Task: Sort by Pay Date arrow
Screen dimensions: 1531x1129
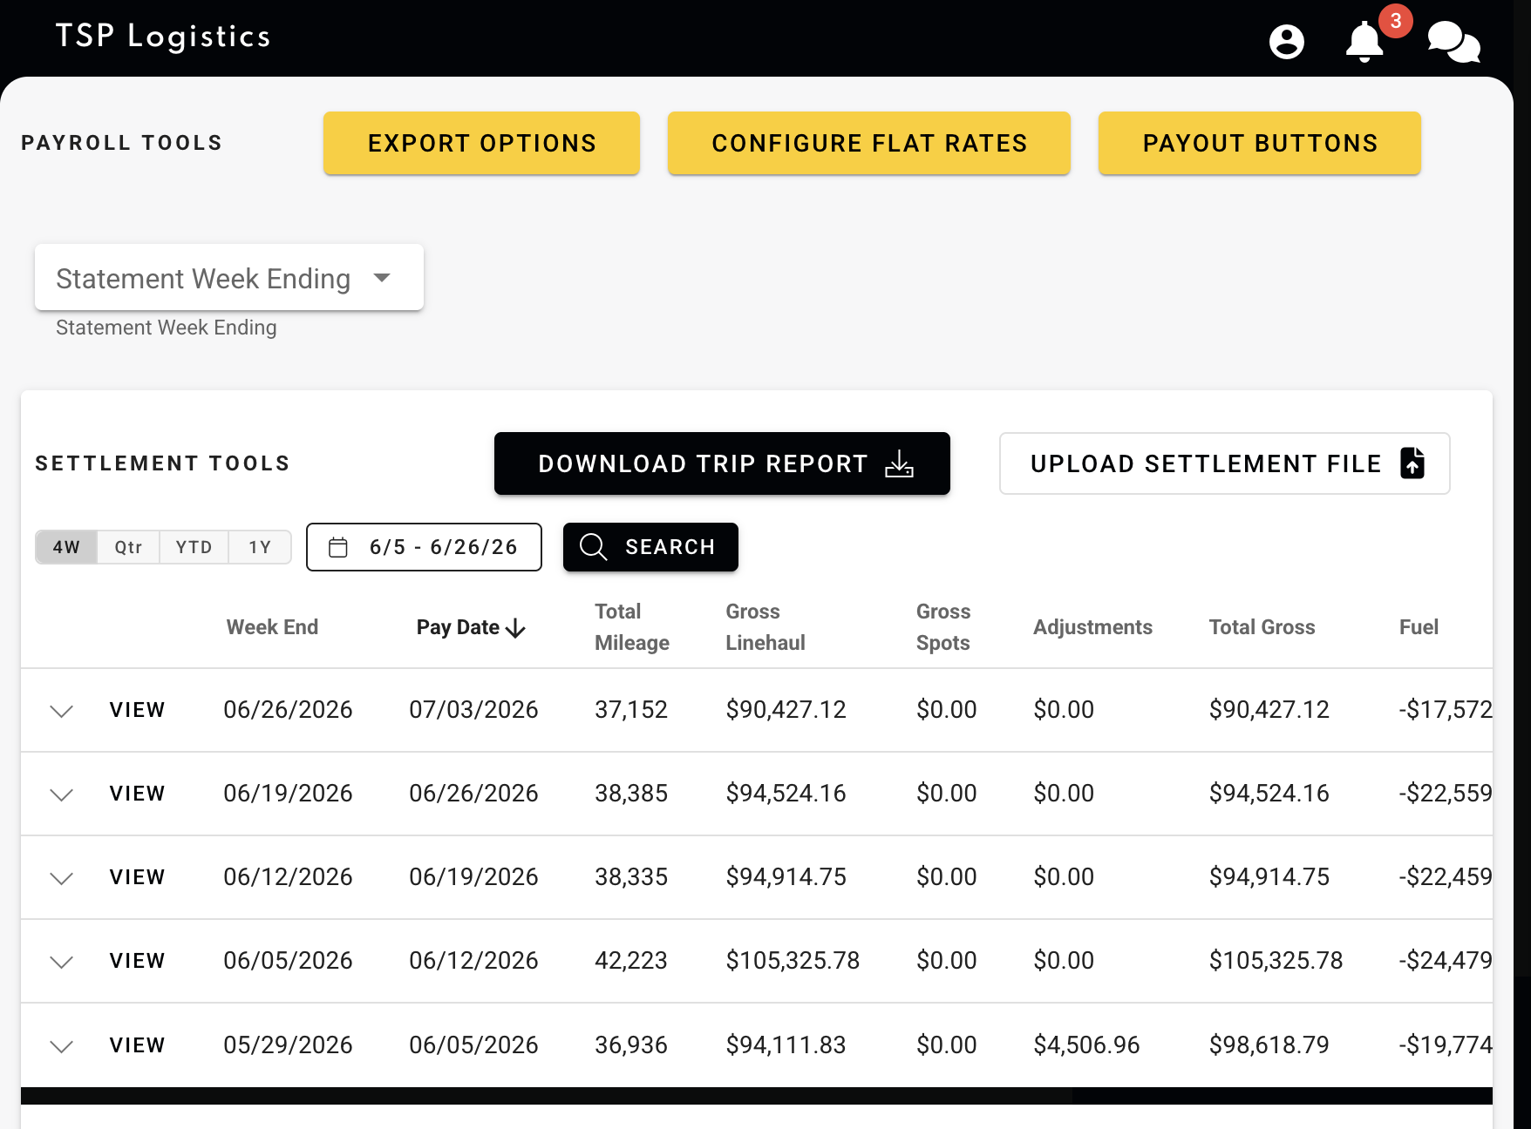Action: pos(515,628)
